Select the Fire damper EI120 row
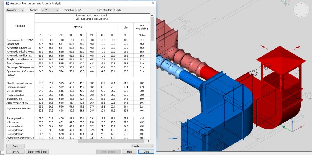Image resolution: width=312 pixels, height=155 pixels. pyautogui.click(x=21, y=67)
